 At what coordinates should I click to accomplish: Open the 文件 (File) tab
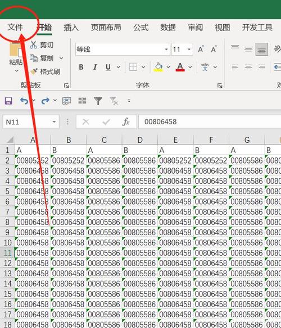[15, 28]
